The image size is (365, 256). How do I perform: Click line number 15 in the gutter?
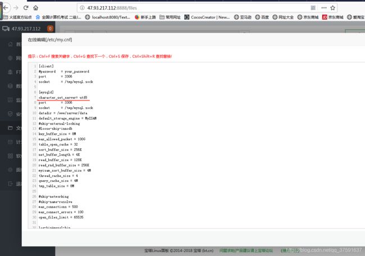click(x=34, y=139)
